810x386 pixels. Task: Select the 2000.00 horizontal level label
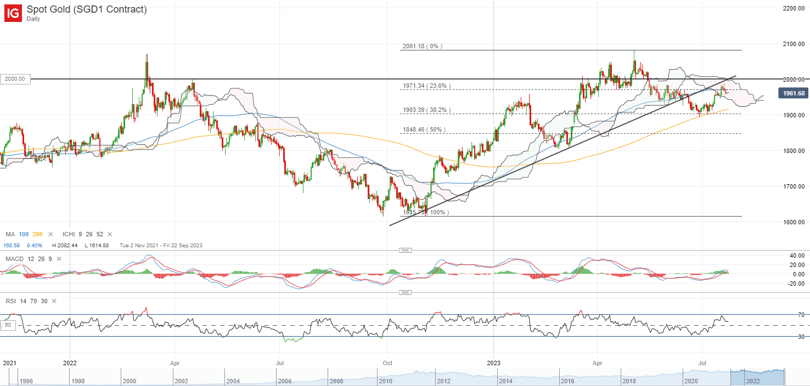(15, 79)
